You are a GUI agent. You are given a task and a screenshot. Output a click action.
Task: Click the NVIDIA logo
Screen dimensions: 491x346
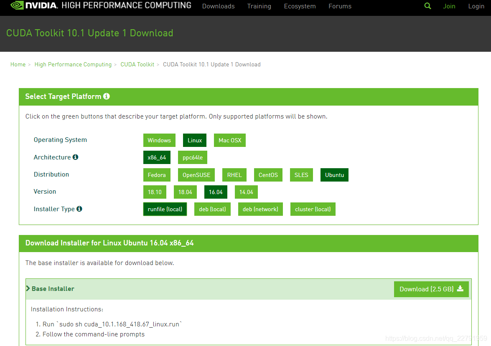pos(34,5)
